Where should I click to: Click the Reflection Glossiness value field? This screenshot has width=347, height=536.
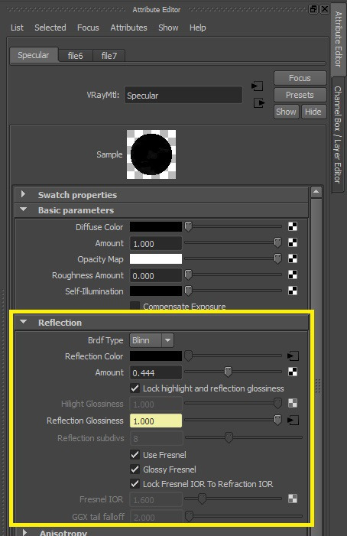[x=156, y=421]
